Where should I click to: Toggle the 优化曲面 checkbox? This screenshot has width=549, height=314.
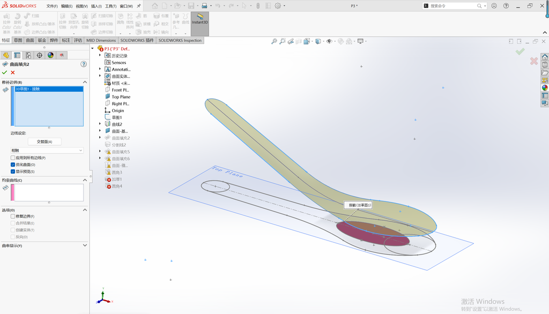point(13,165)
